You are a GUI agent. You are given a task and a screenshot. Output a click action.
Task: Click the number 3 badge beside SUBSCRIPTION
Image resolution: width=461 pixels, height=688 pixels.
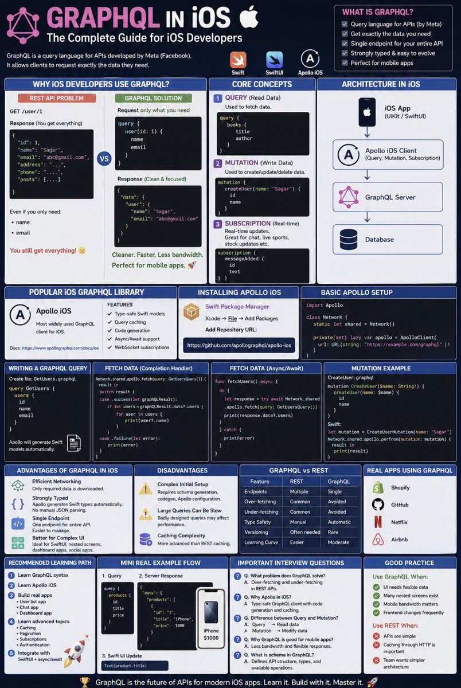218,224
